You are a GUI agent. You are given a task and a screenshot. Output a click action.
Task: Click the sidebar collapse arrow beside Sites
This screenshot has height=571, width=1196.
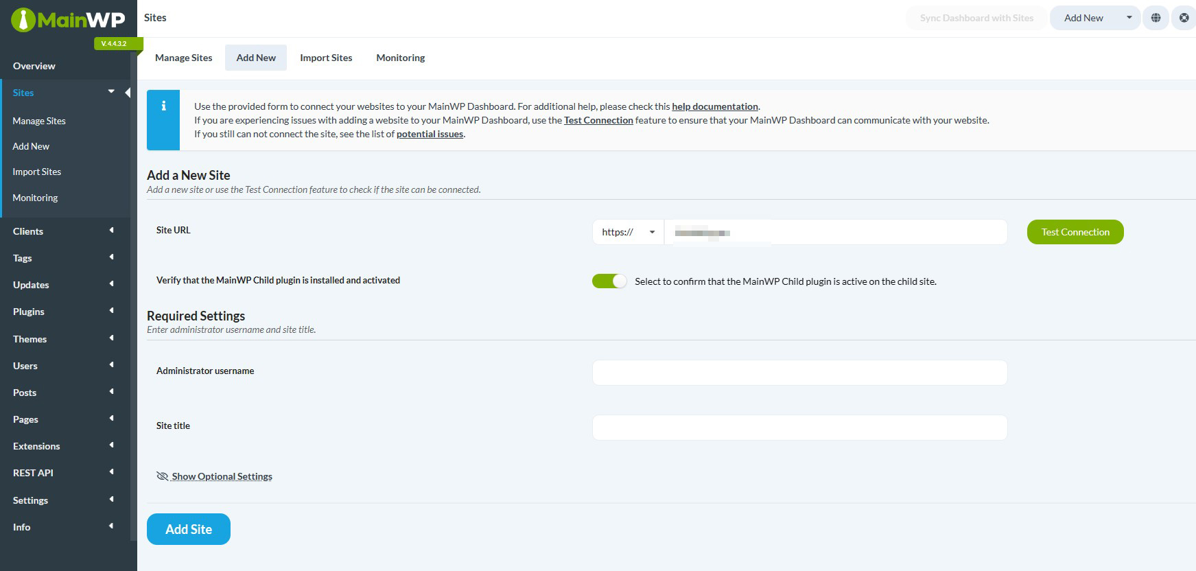pyautogui.click(x=128, y=93)
